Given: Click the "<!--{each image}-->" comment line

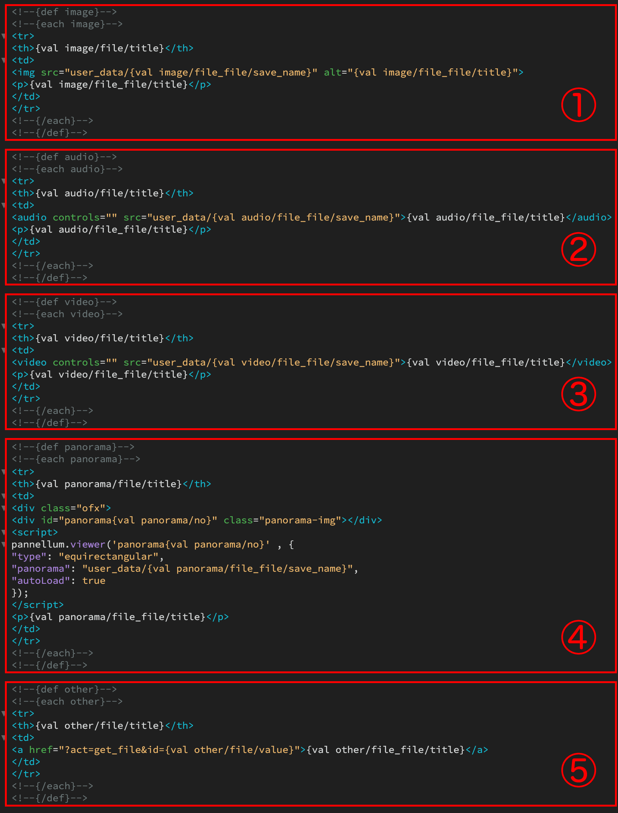Looking at the screenshot, I should (x=67, y=24).
